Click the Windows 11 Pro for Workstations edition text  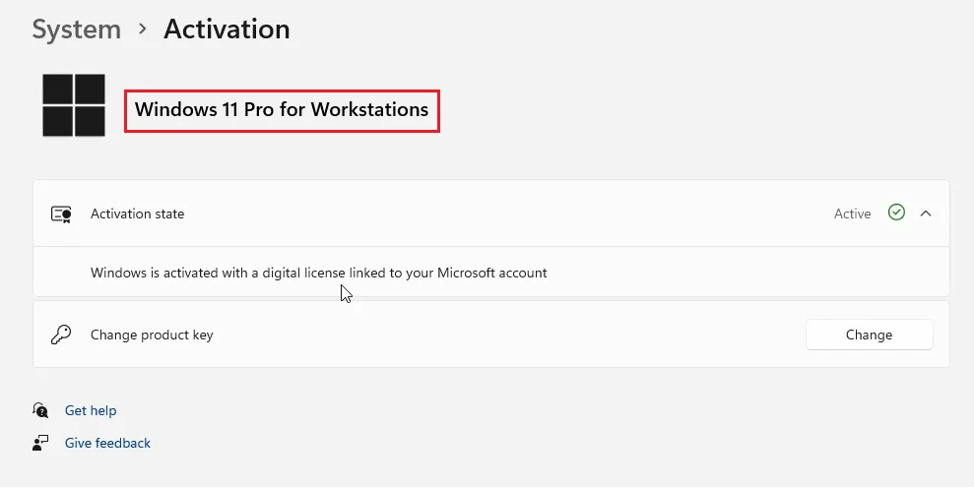[x=282, y=109]
